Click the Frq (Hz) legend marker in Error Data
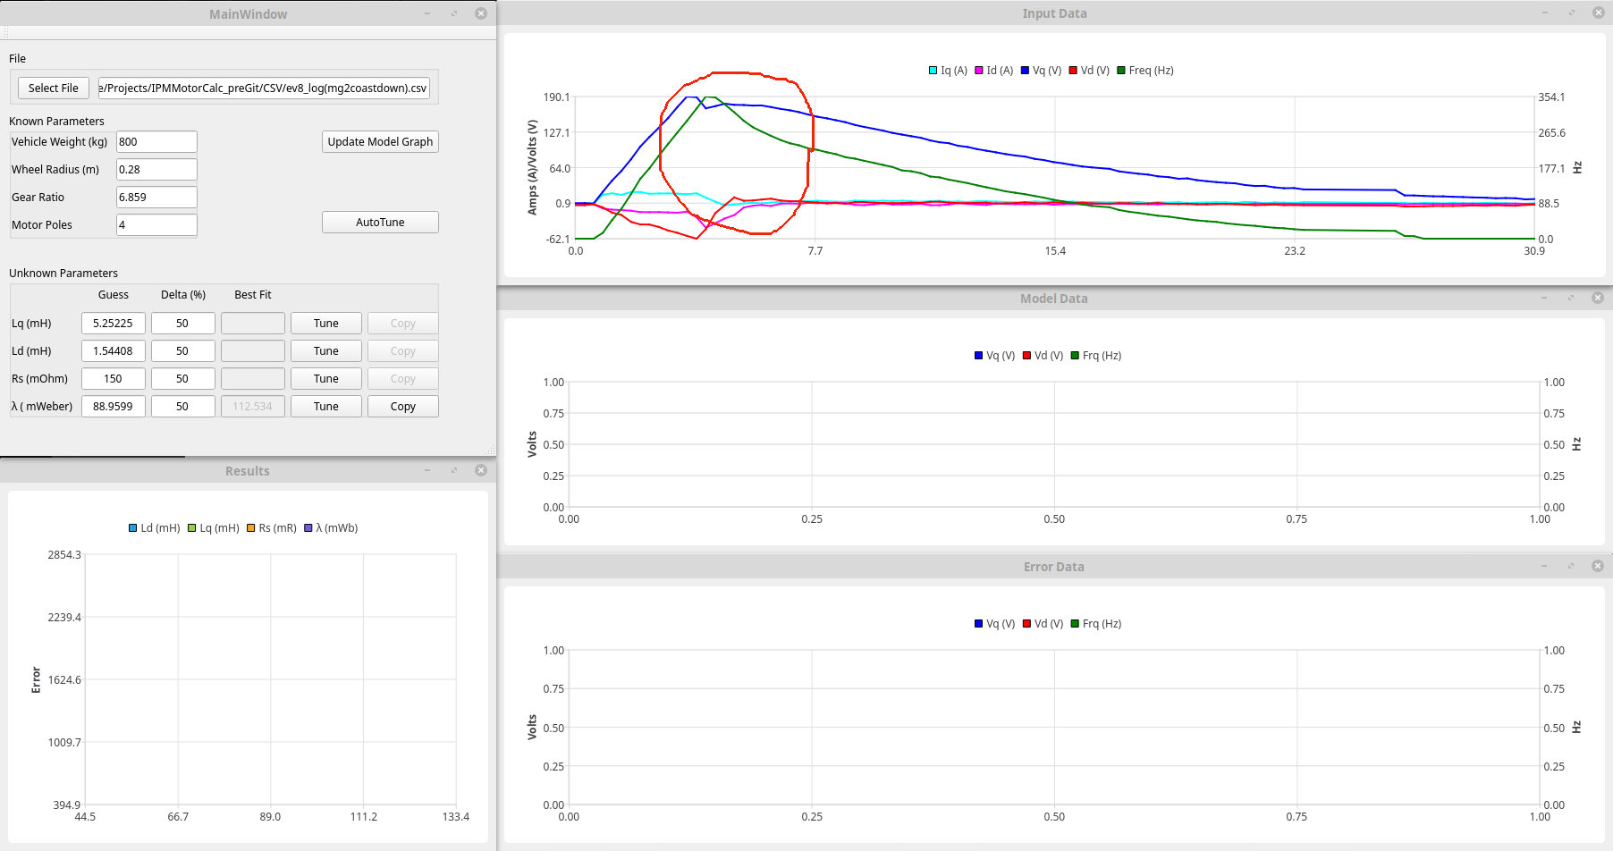 [1076, 624]
